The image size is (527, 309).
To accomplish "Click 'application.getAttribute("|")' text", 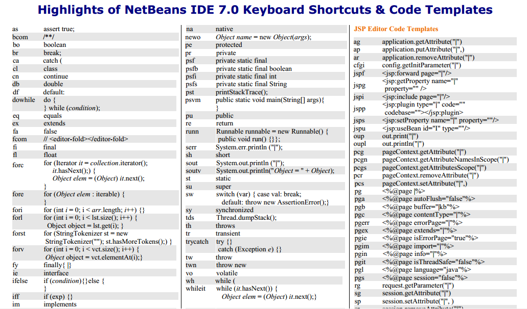I will 422,42.
